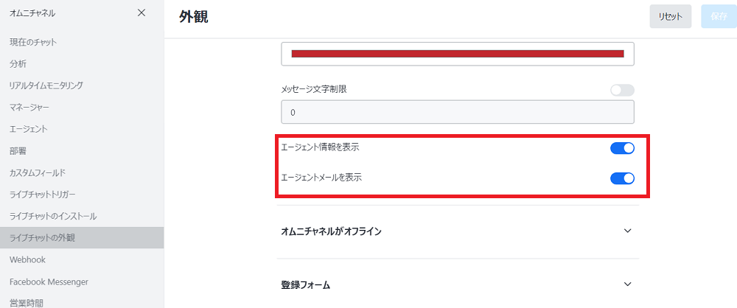This screenshot has height=308, width=737.
Task: Select リアルタイムモニタリング from the sidebar
Action: click(x=46, y=85)
